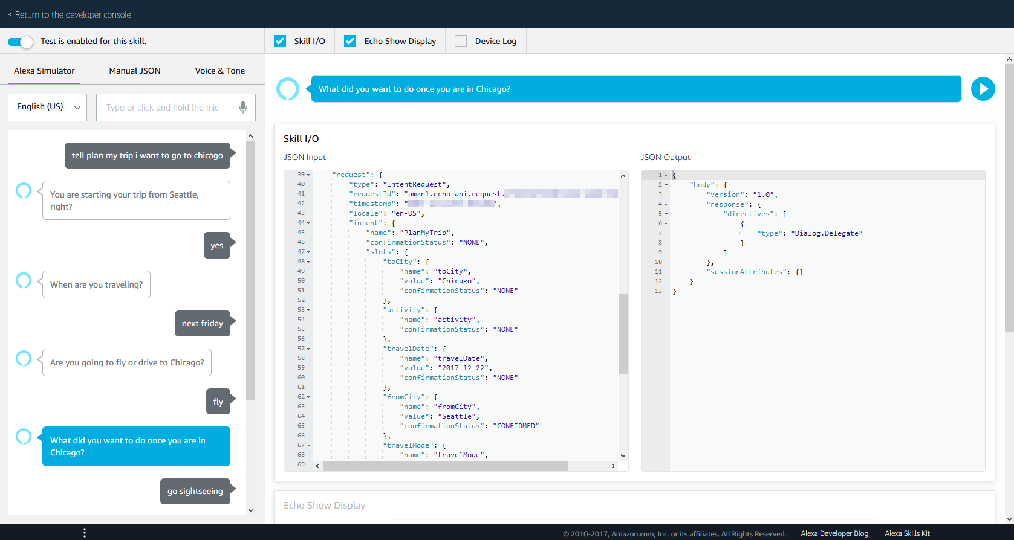1014x540 pixels.
Task: Uncheck the Skill I/O checkbox
Action: 280,41
